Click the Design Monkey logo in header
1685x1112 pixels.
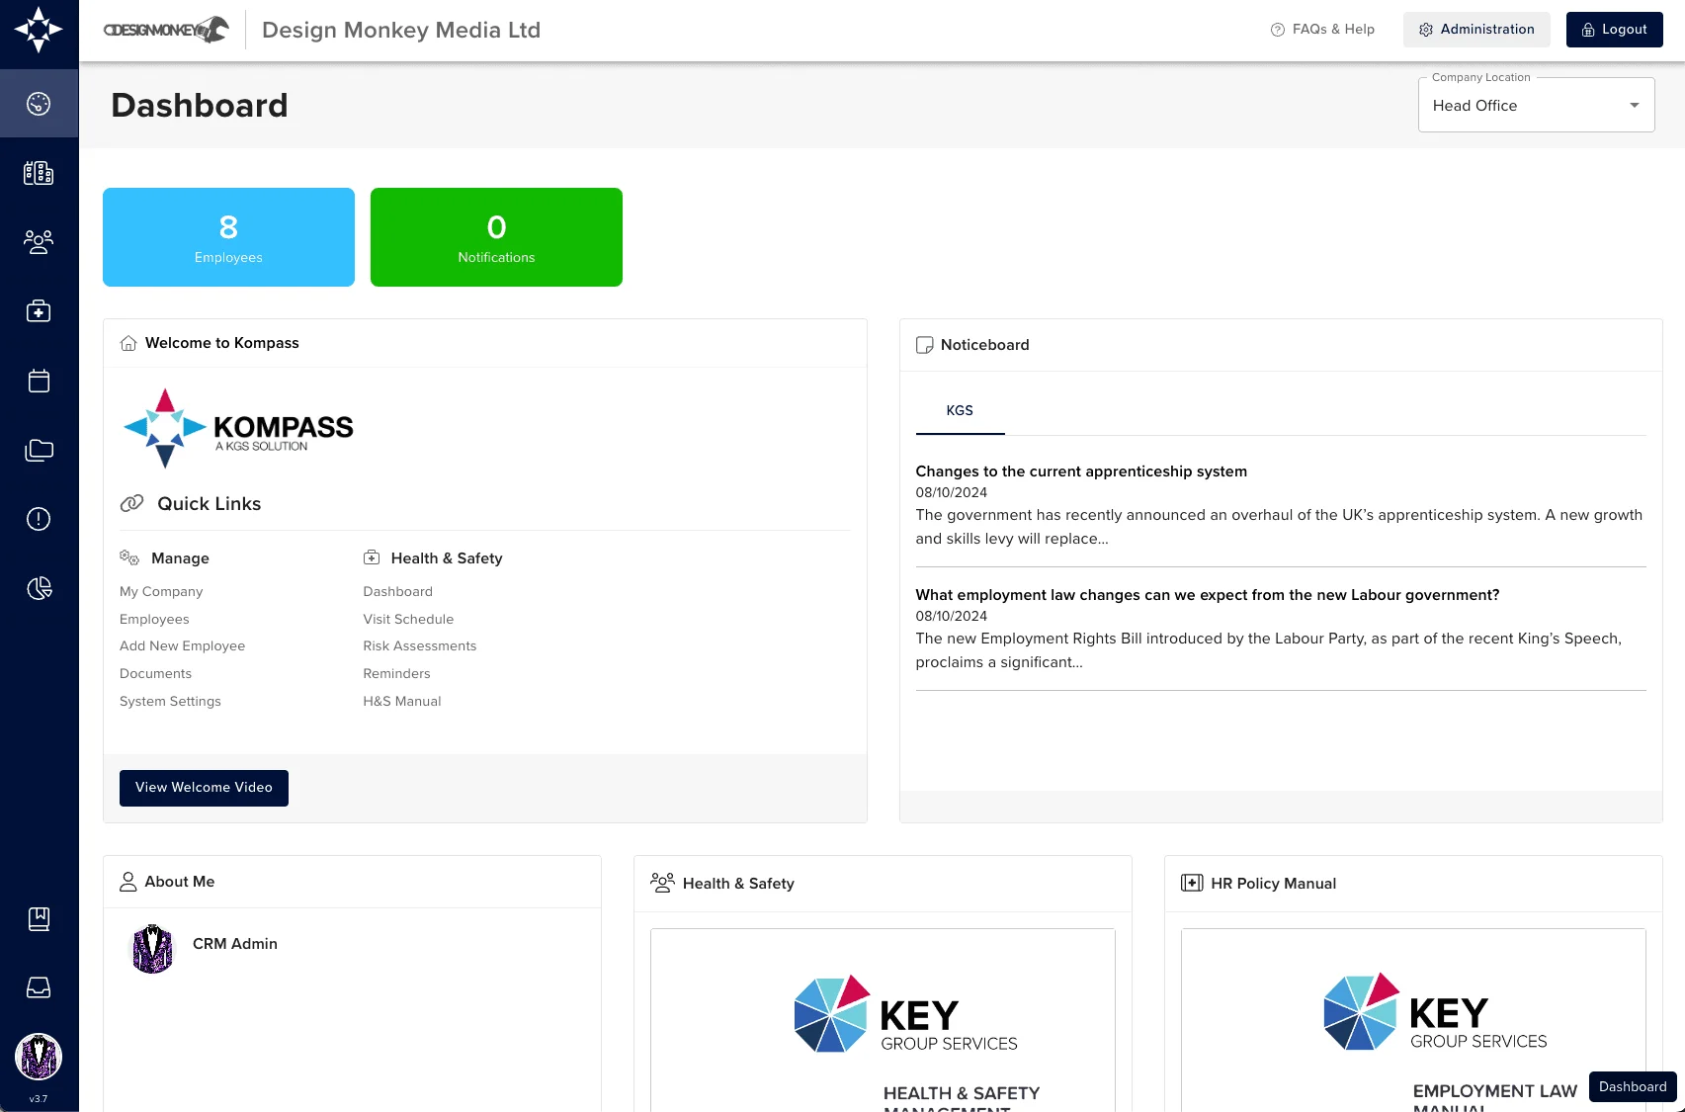pos(166,30)
